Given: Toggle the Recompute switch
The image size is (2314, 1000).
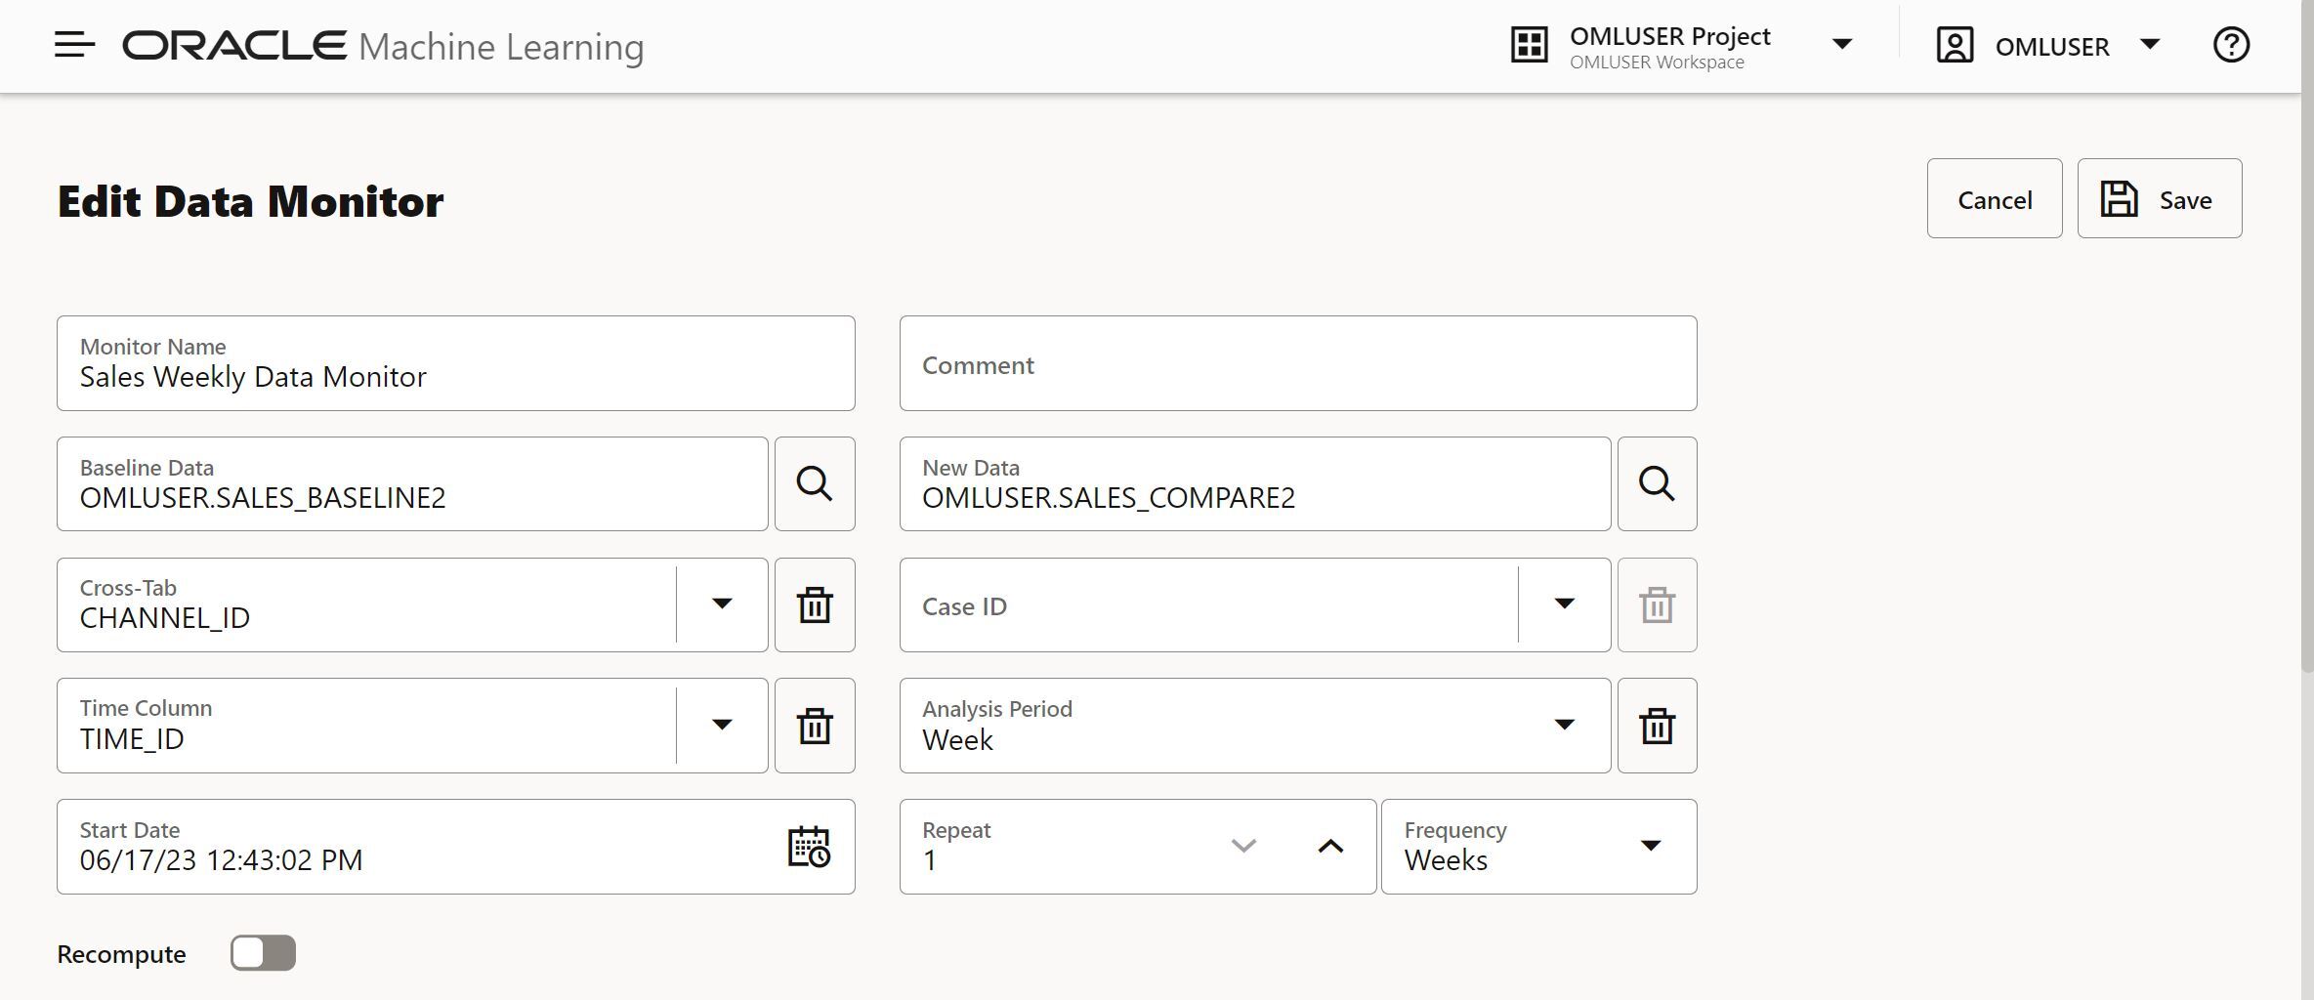Looking at the screenshot, I should [263, 953].
